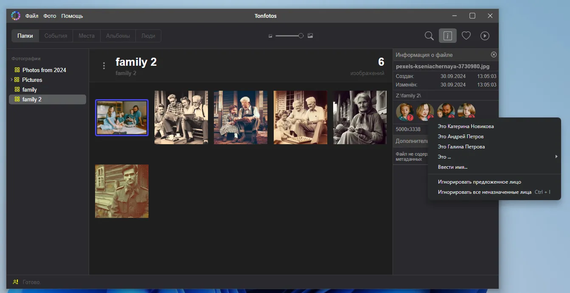This screenshot has width=570, height=293.
Task: Click the large thumbnail size icon
Action: tap(310, 36)
